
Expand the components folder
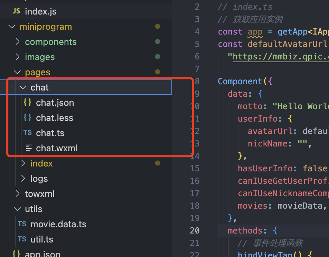click(18, 42)
